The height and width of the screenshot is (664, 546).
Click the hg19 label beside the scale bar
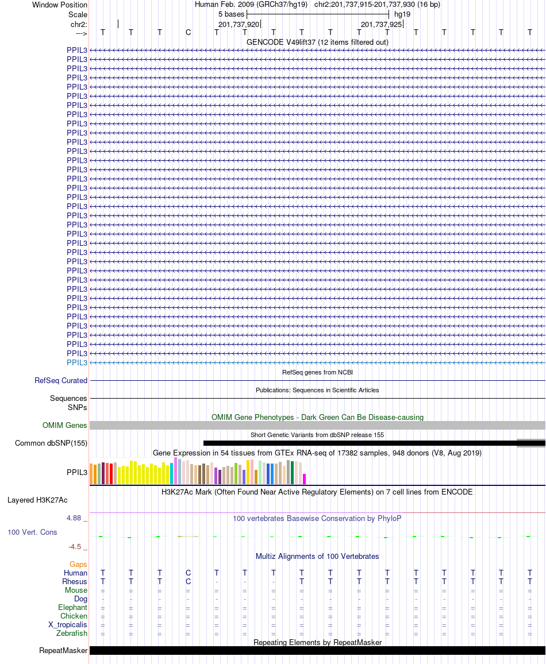click(402, 14)
